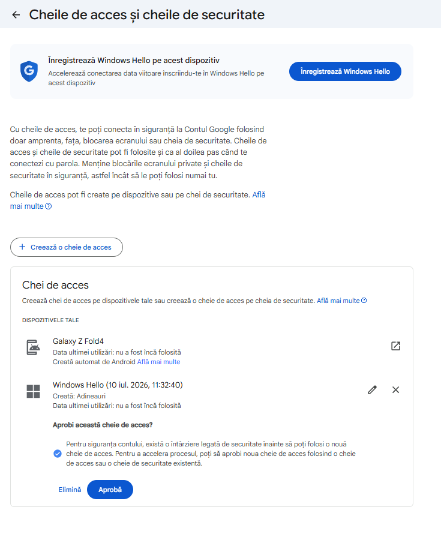Click the Elimină button
This screenshot has width=441, height=546.
tap(70, 490)
